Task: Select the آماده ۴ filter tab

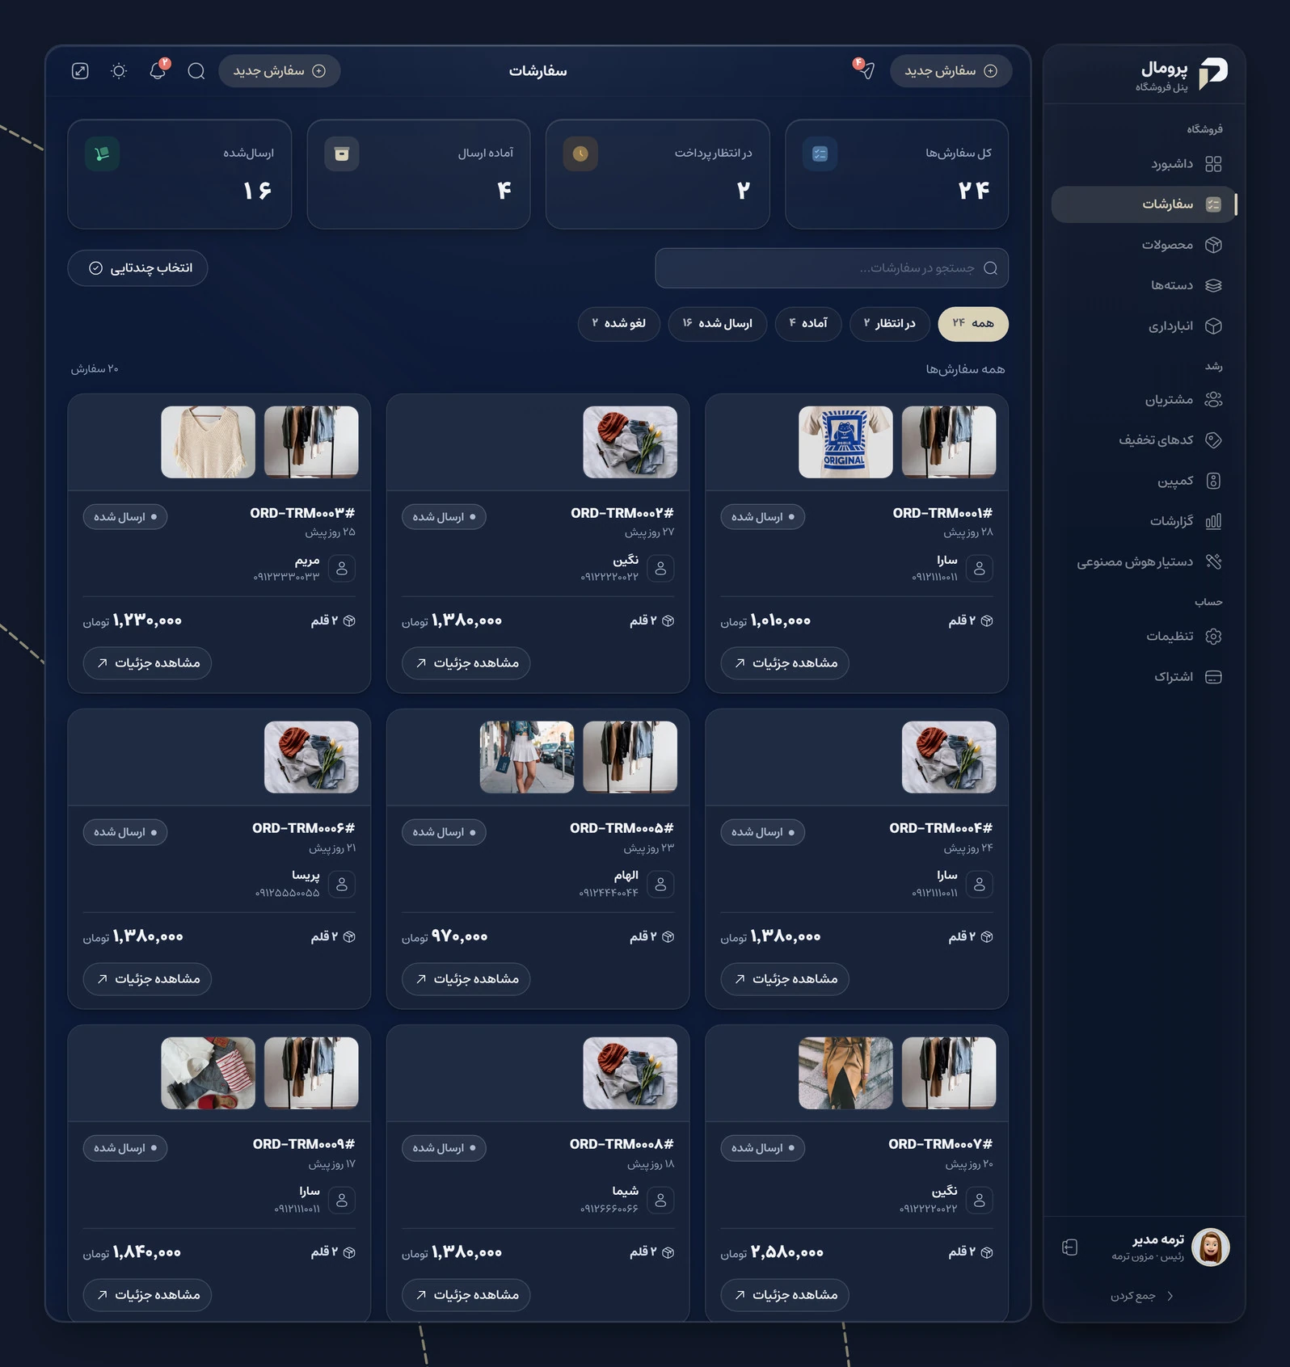Action: tap(808, 323)
